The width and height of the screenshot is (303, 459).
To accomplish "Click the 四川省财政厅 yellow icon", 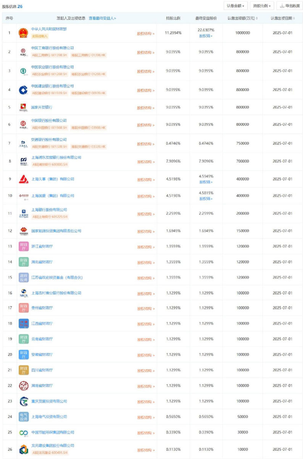I will point(24,370).
